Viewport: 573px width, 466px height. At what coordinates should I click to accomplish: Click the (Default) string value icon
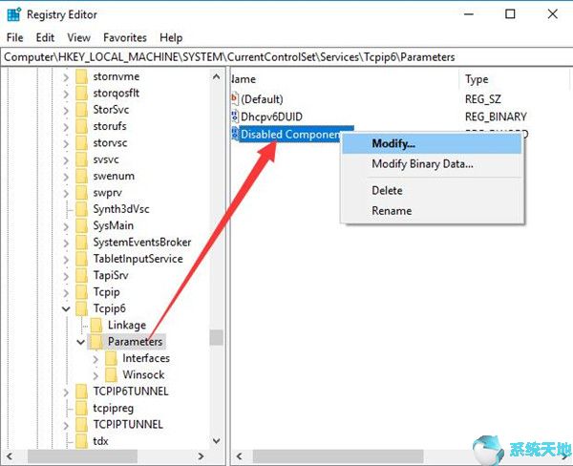235,99
